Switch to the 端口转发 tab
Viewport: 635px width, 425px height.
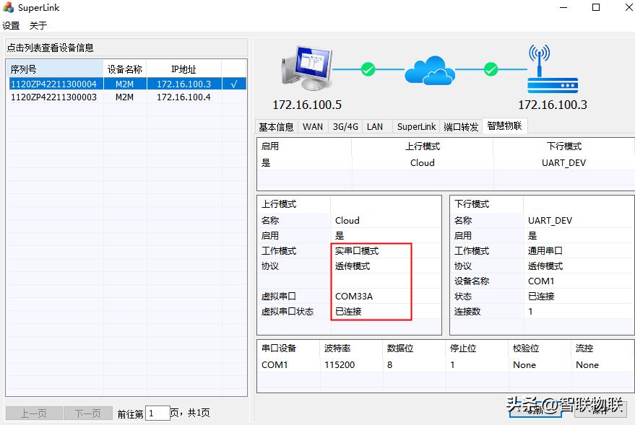tap(462, 126)
